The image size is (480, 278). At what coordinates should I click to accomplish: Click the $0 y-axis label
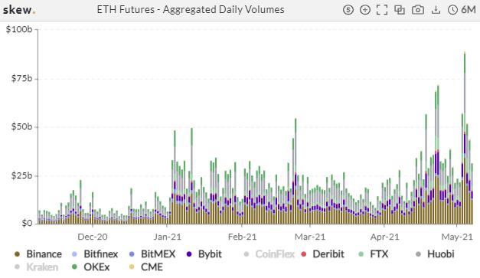(27, 223)
